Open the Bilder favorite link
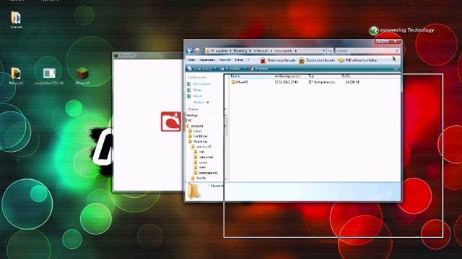462x259 pixels. 197,90
